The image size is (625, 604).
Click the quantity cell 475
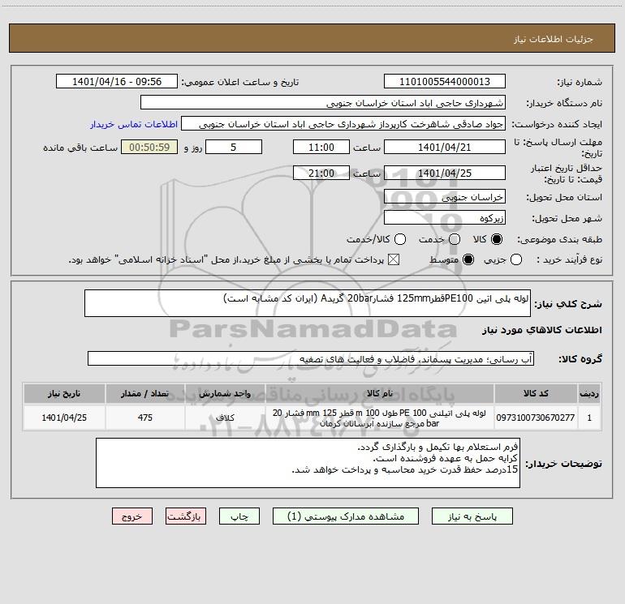(x=145, y=418)
